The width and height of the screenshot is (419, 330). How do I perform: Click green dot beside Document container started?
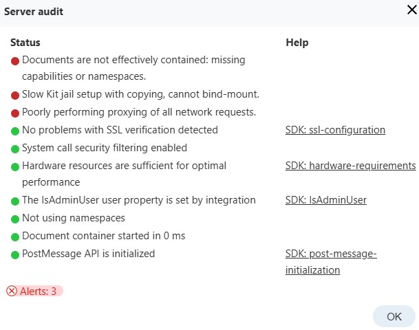pyautogui.click(x=15, y=236)
